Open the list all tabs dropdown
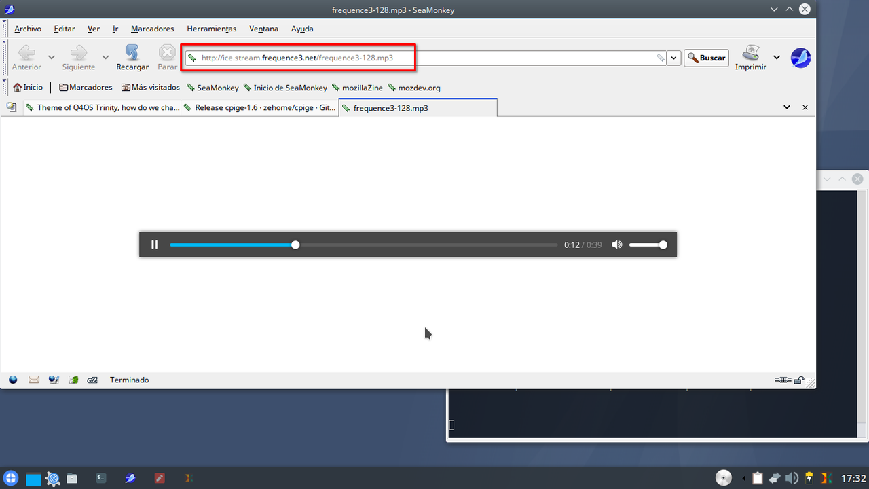Screen dimensions: 869x489 (787, 107)
